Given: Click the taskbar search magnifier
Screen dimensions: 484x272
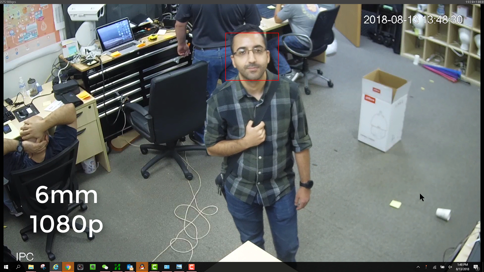Looking at the screenshot, I should (18, 267).
